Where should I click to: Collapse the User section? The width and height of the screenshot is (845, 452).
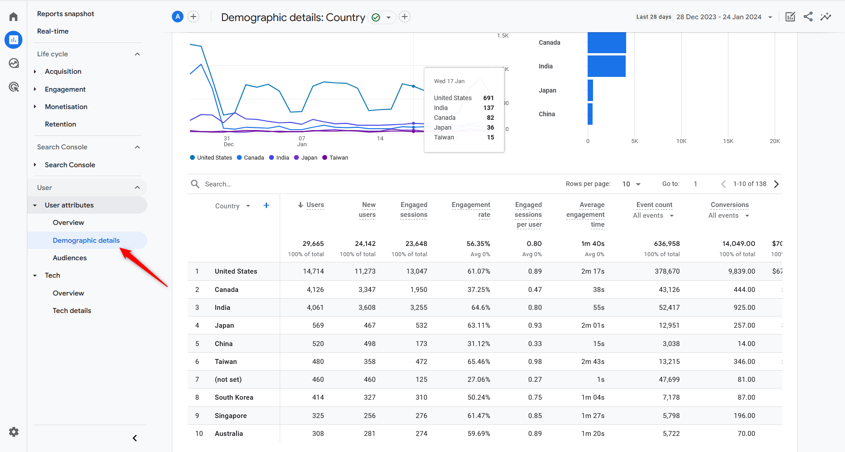pyautogui.click(x=137, y=187)
